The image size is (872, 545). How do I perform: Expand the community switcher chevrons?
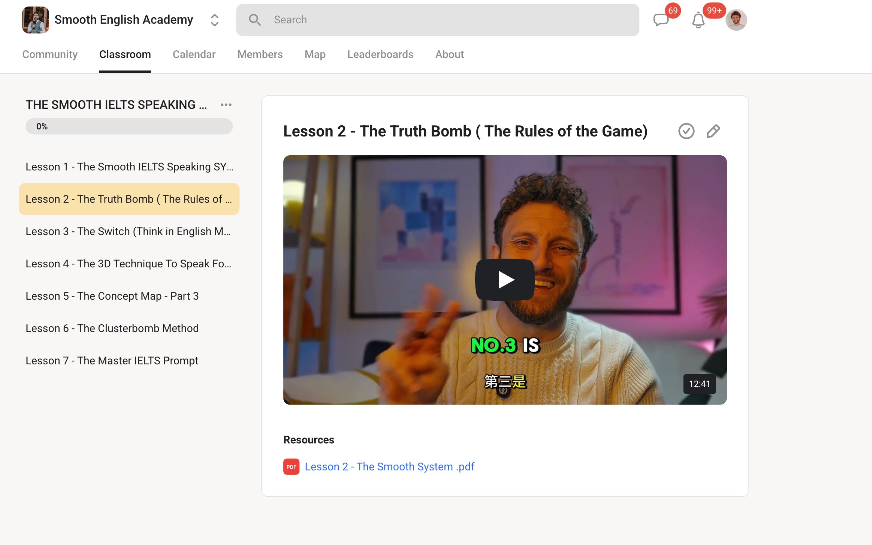(x=214, y=20)
